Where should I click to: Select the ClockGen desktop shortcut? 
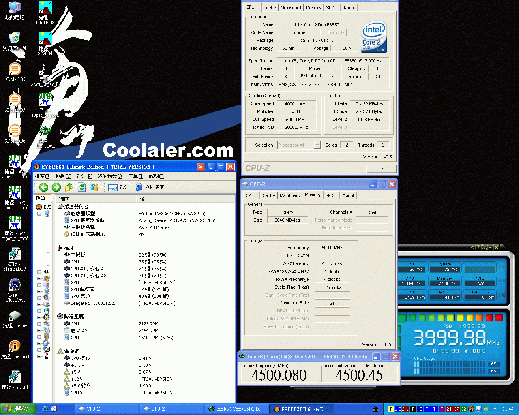[15, 290]
